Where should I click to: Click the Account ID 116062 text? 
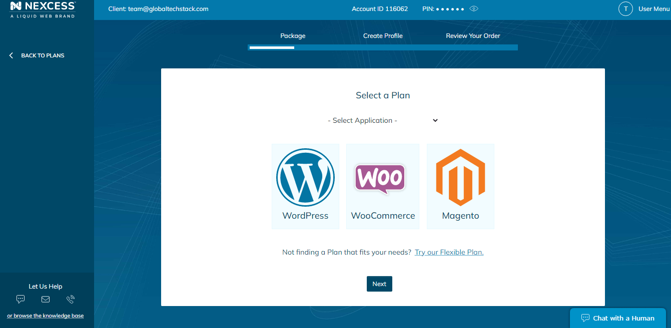point(380,8)
